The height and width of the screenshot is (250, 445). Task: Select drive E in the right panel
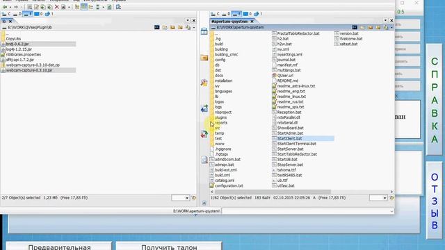coord(236,14)
